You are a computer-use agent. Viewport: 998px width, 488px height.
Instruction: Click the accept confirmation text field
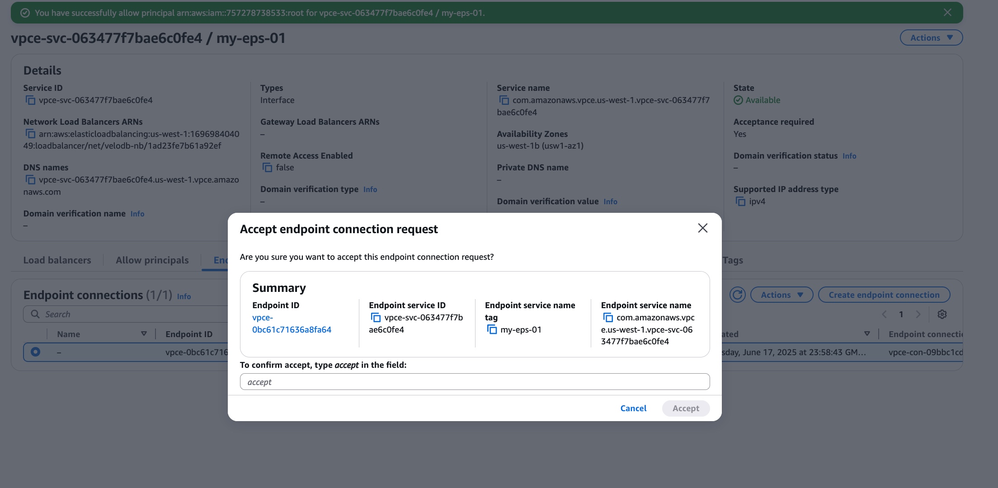click(474, 382)
